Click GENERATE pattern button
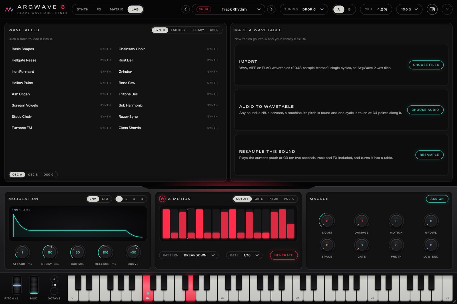Viewport: 457px width, 304px height. 284,255
